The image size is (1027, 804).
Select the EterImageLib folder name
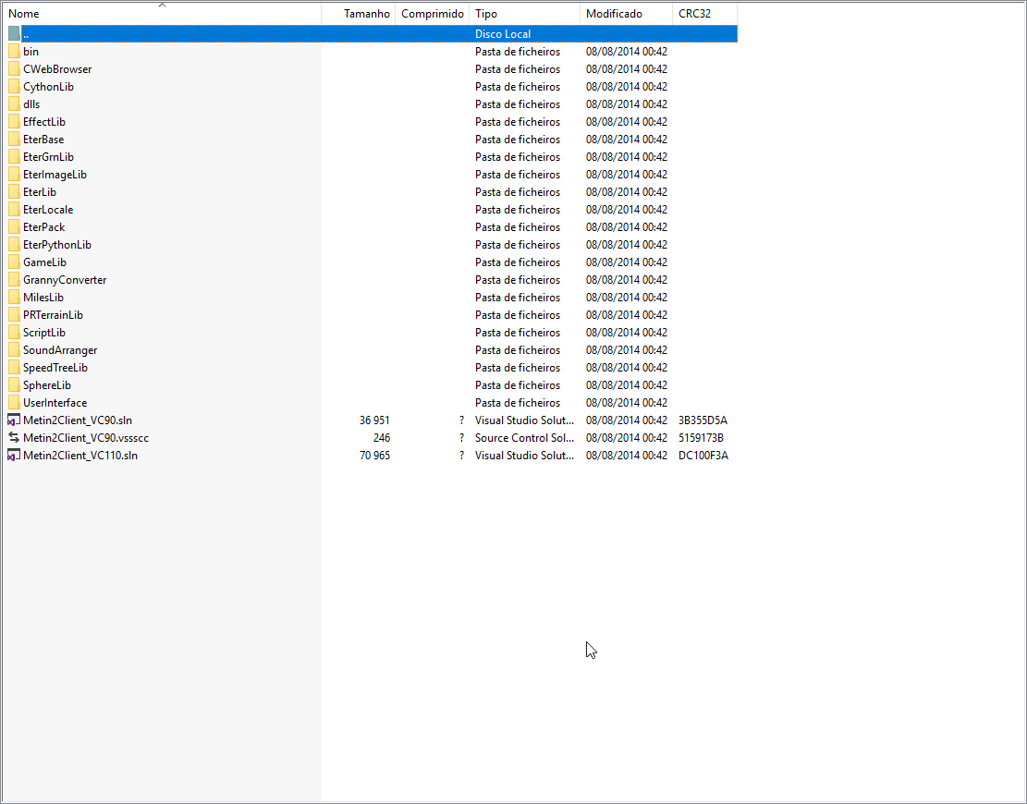tap(55, 175)
